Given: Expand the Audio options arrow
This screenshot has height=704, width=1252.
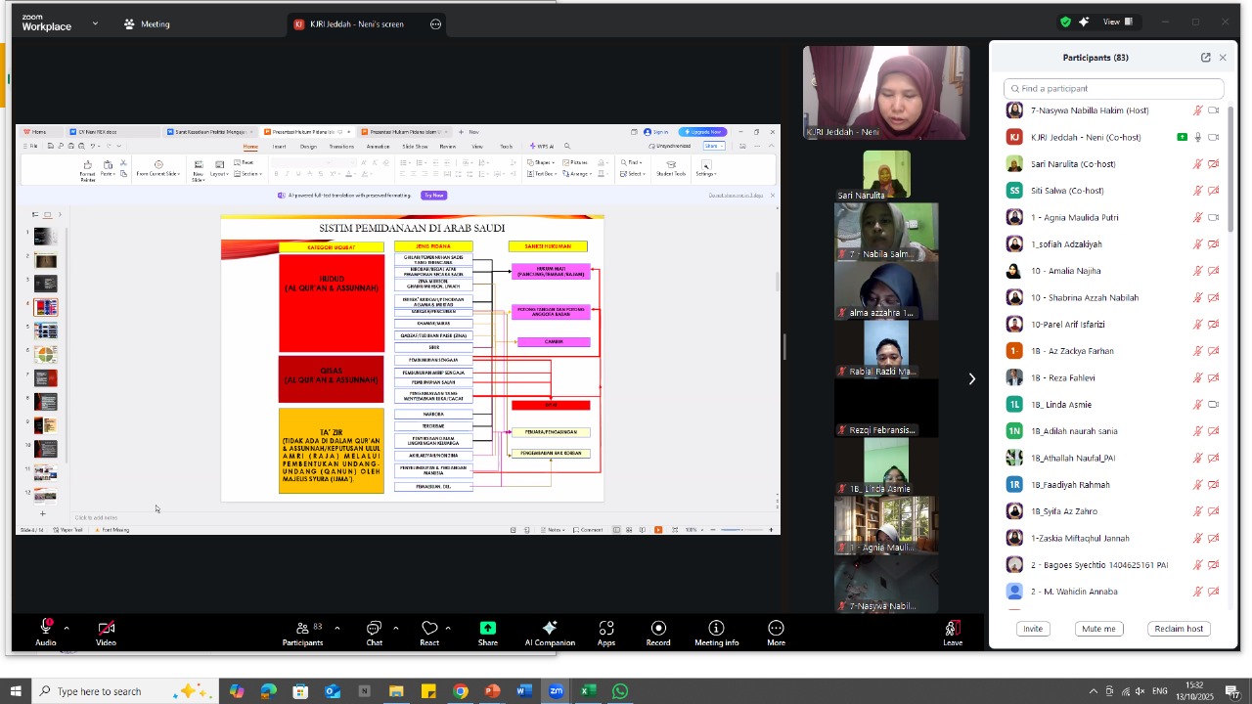Looking at the screenshot, I should (67, 629).
